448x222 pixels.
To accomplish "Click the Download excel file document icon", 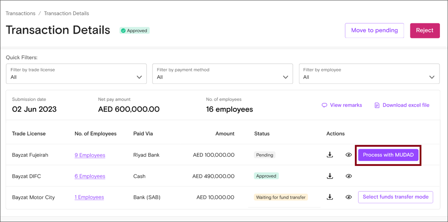I will point(377,105).
